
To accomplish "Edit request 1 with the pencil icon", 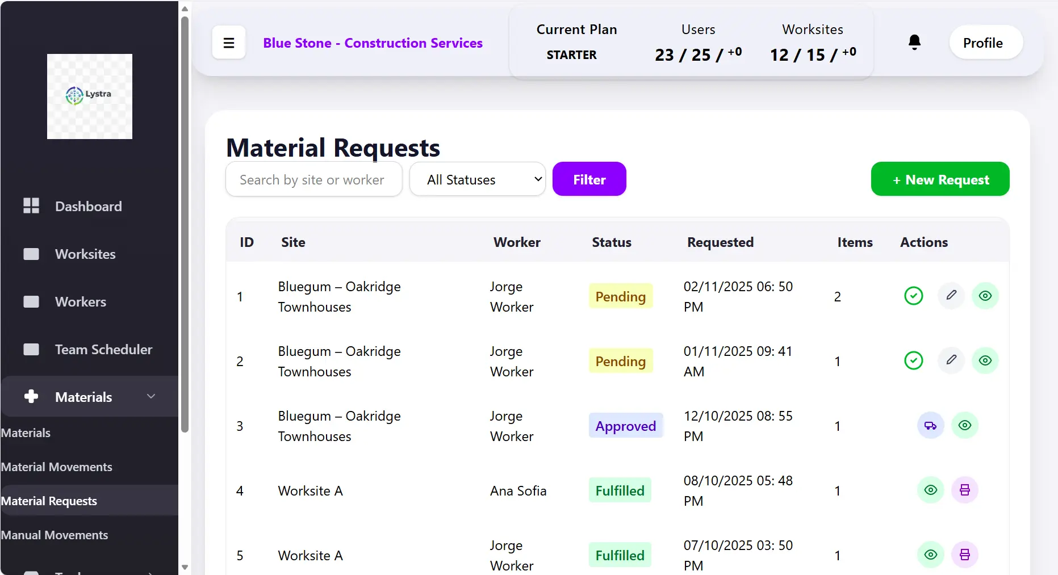I will coord(951,296).
